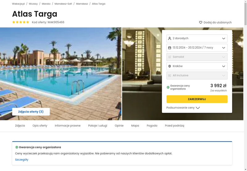Open the Zdjęcia oferty (3) gallery button

coord(31,112)
